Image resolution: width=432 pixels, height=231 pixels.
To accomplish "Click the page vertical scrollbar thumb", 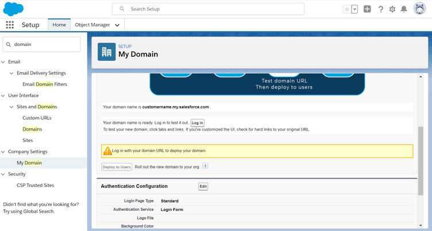I will [421, 161].
